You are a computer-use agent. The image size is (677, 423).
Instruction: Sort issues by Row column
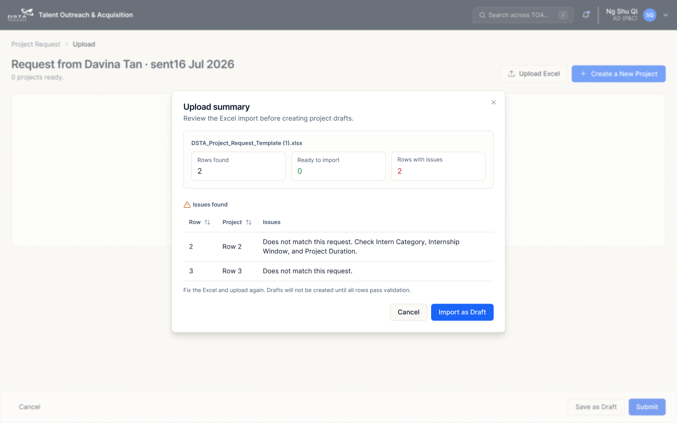coord(207,222)
